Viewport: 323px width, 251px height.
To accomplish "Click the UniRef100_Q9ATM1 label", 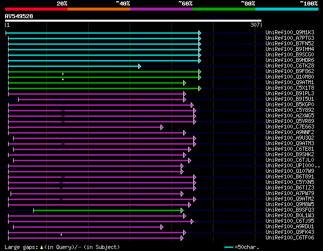I will tap(290, 83).
